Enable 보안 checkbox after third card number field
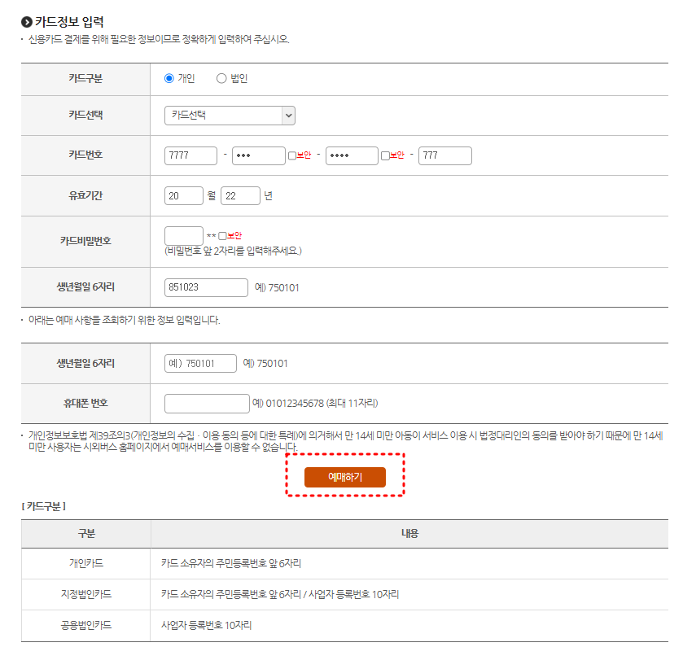The height and width of the screenshot is (647, 683). point(385,155)
